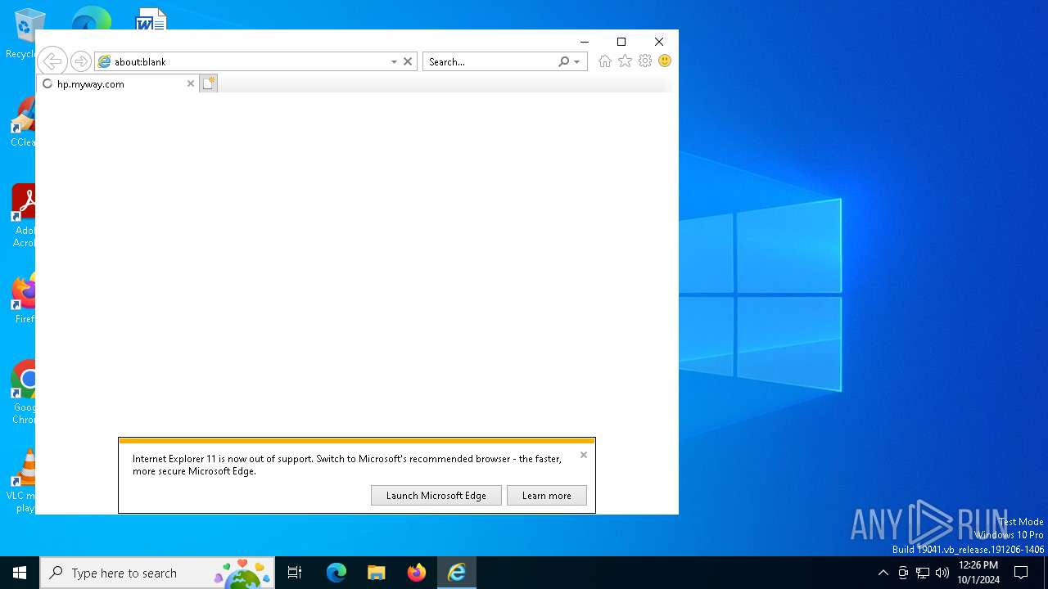Select the Firefox desktop shortcut
This screenshot has width=1048, height=589.
click(23, 299)
